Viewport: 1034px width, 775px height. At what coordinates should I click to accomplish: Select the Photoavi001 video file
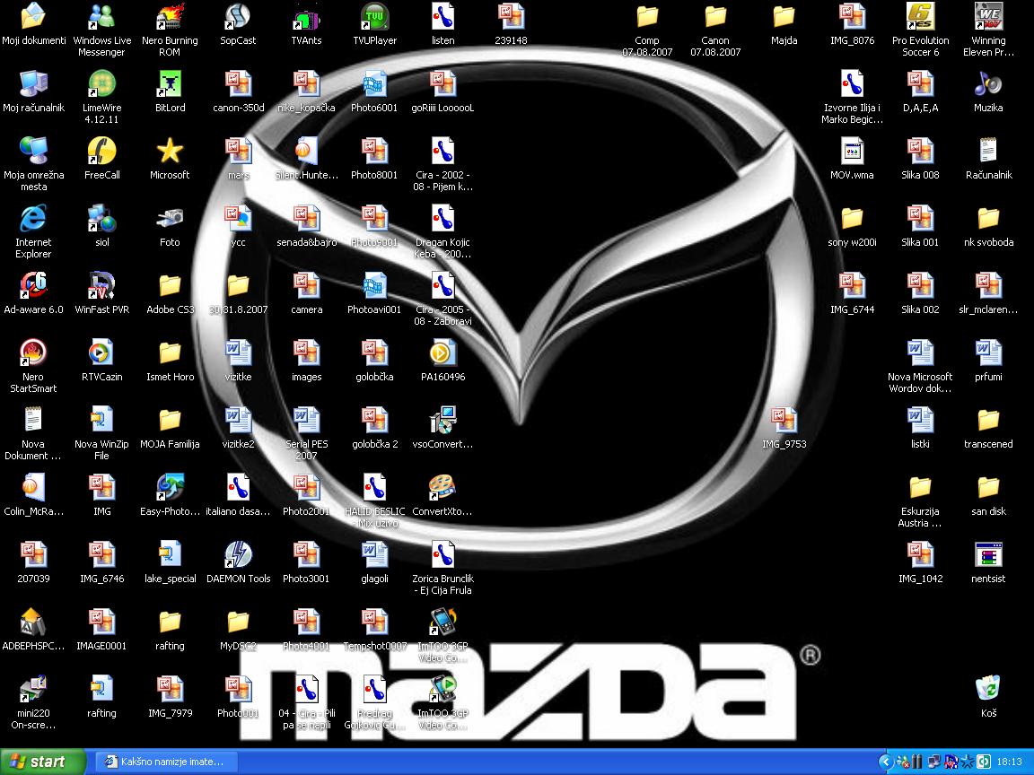click(374, 286)
